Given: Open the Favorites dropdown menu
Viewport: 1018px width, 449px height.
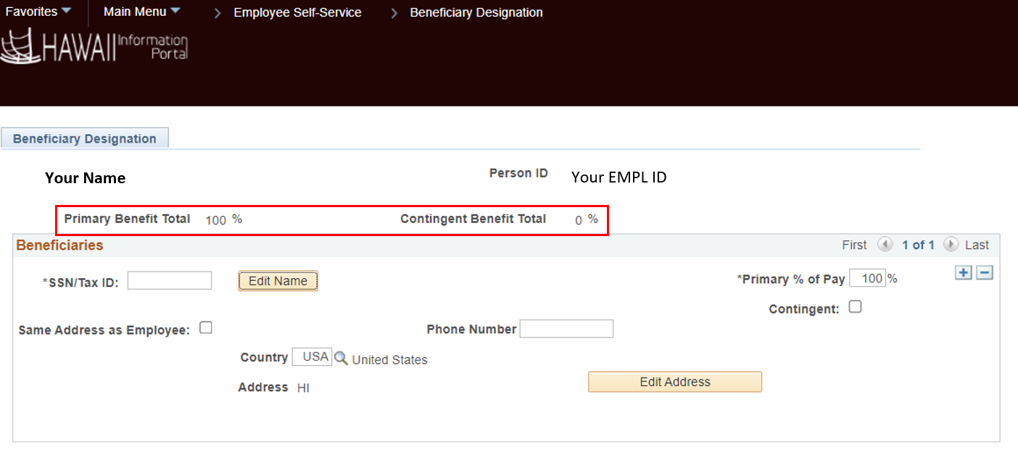Looking at the screenshot, I should [38, 12].
